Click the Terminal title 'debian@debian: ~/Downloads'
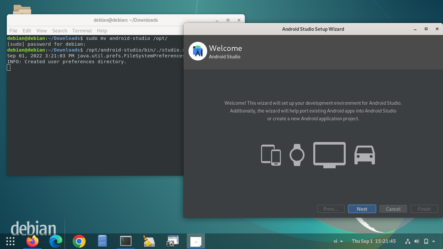Screen dimensions: 443x249 (126, 20)
